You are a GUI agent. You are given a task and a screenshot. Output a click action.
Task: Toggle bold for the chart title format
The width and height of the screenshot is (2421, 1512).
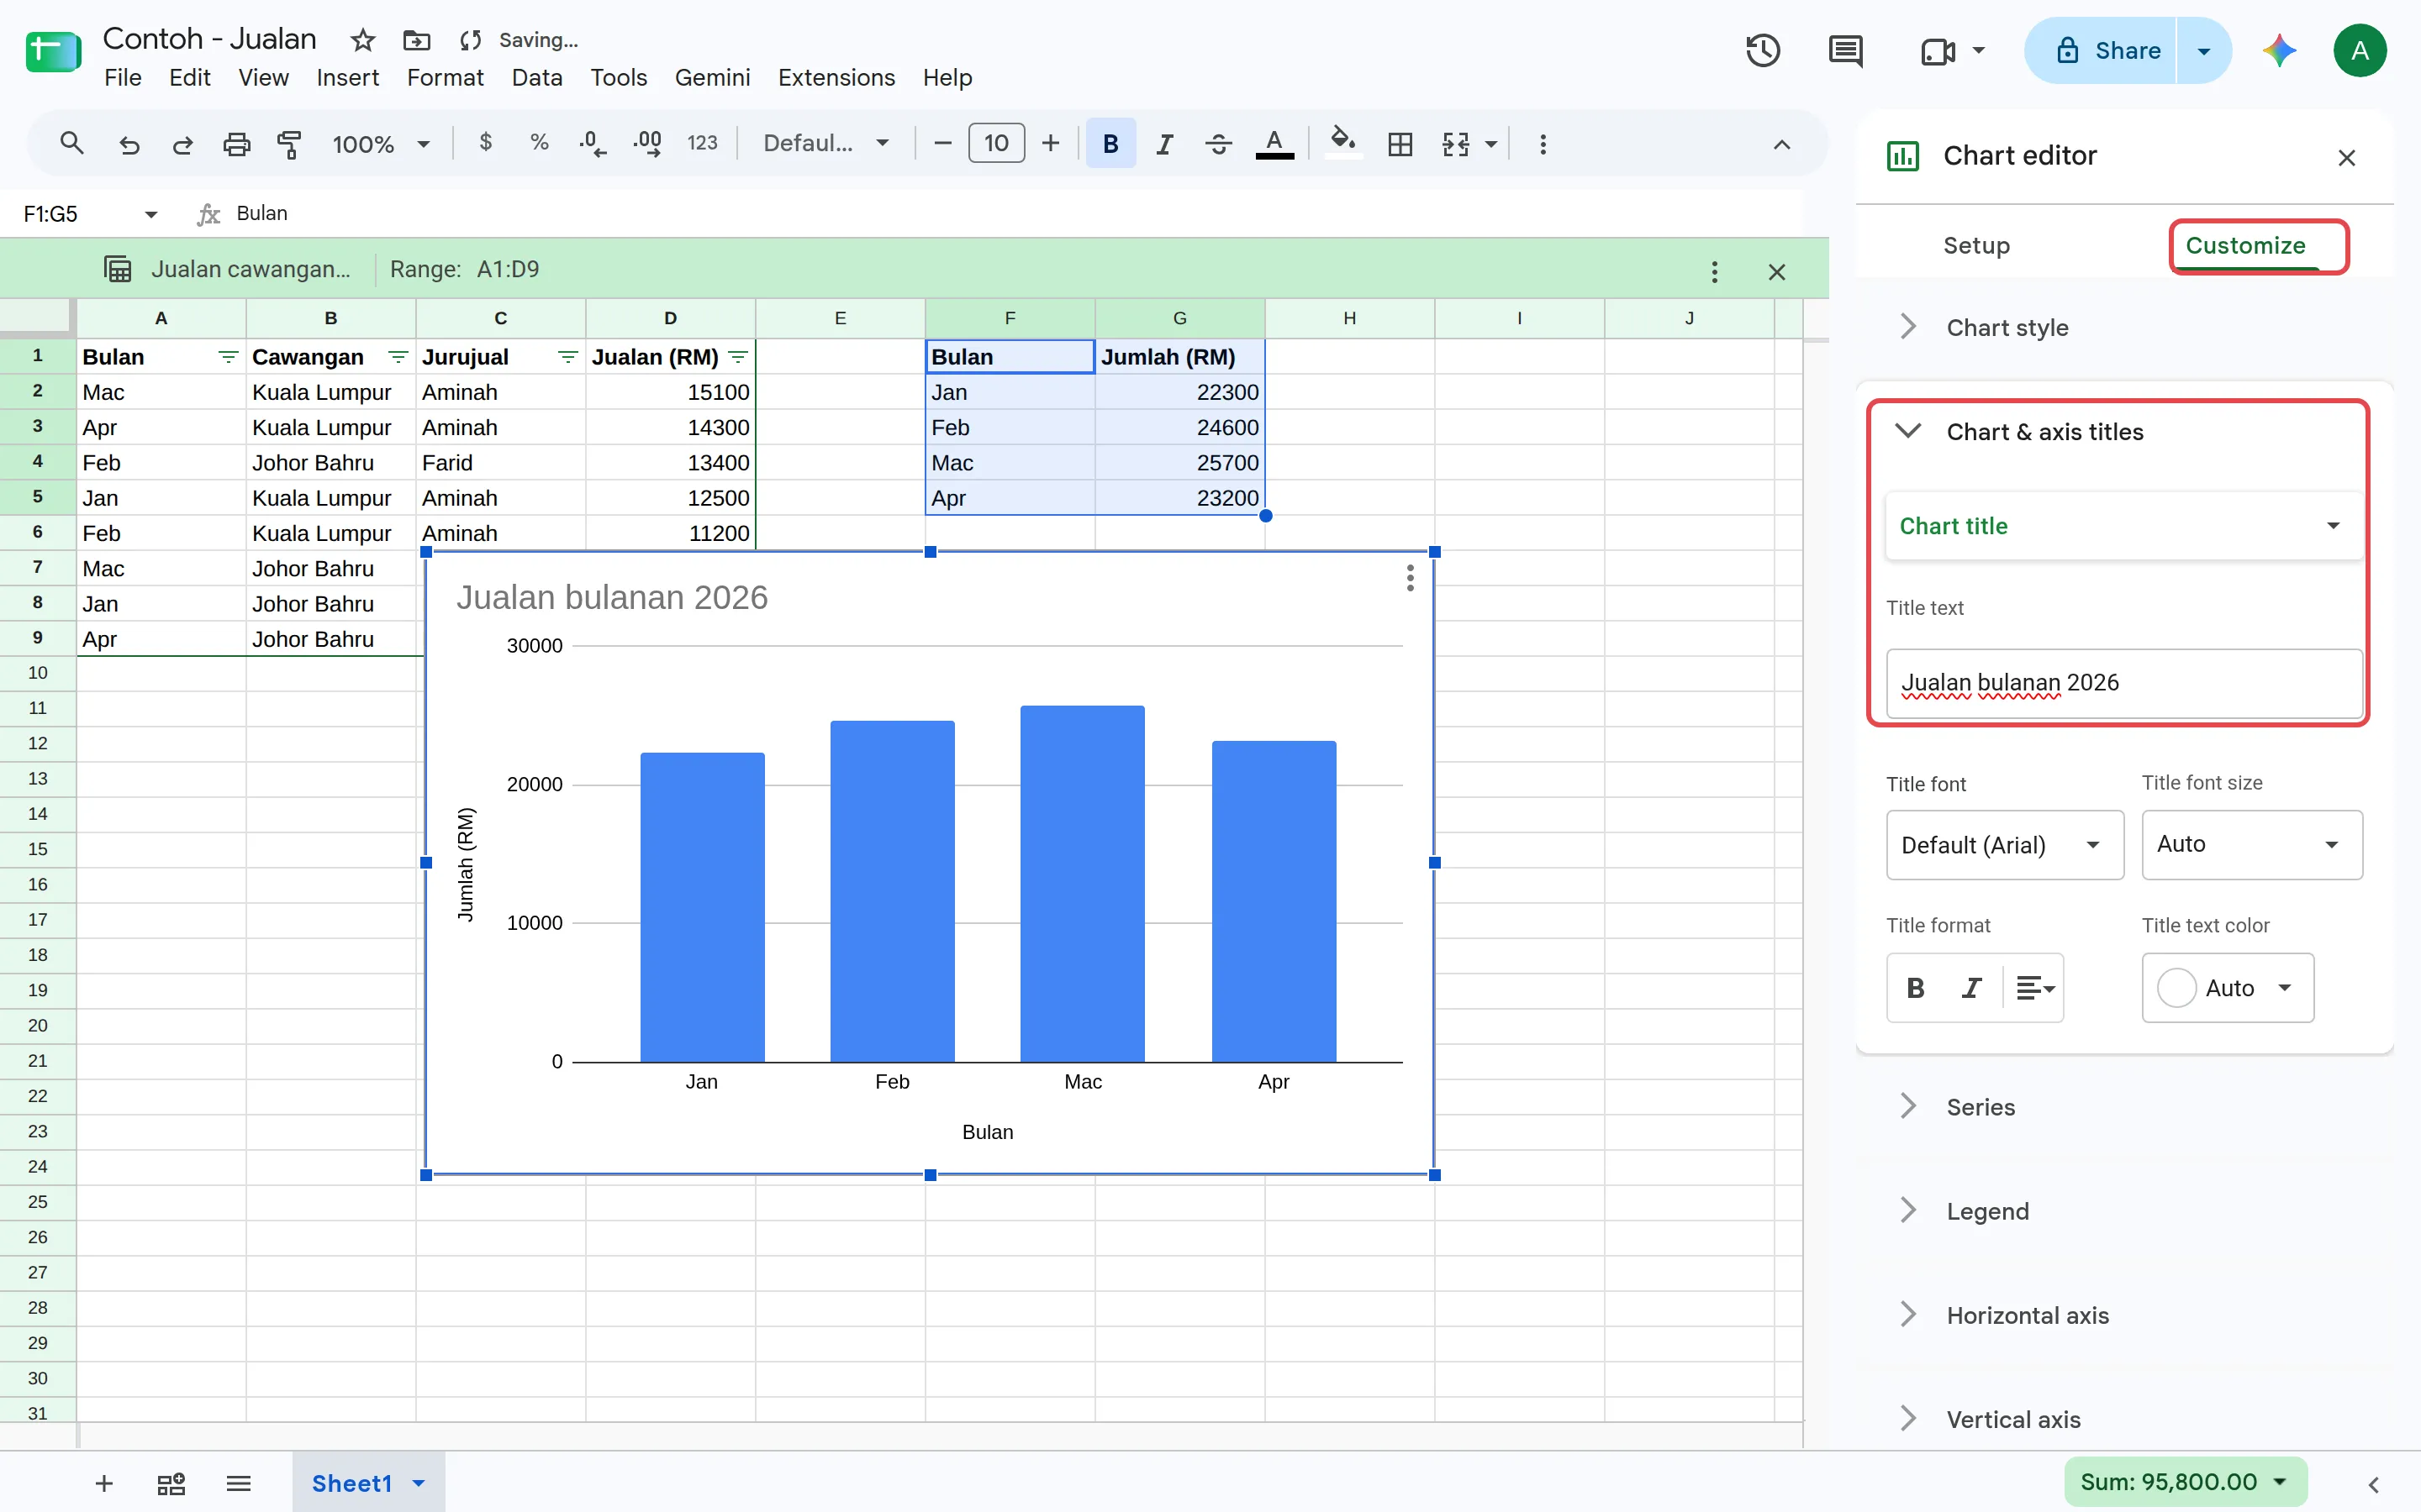(1916, 988)
